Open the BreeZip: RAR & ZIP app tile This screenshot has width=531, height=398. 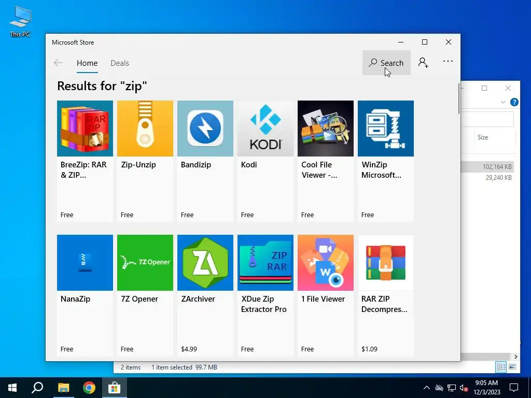click(x=85, y=161)
